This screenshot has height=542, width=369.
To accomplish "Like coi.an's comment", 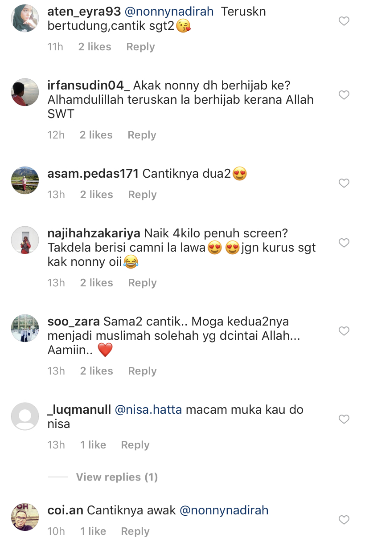I will pos(344,520).
